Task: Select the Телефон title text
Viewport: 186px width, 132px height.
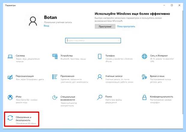Action: point(110,56)
